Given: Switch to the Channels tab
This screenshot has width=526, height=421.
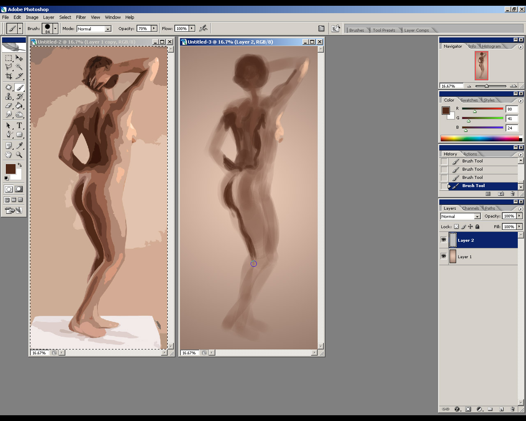Looking at the screenshot, I should (470, 208).
